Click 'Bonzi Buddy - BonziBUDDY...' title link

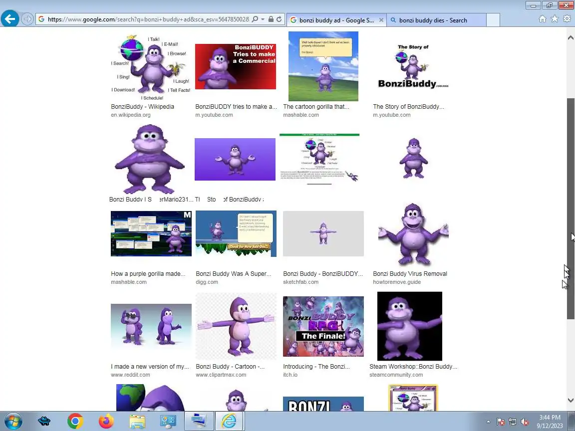(x=323, y=274)
